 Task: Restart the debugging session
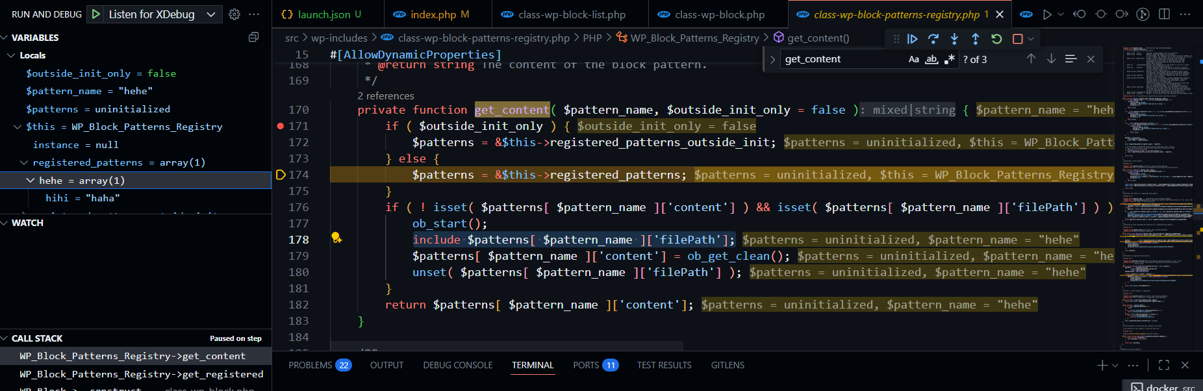(996, 39)
